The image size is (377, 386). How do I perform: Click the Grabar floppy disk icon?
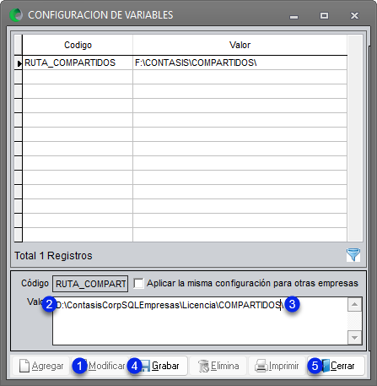coord(145,366)
